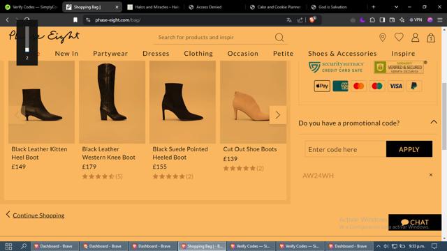Open Black Suede Pointed Heeled Boot title
Viewport: 447px width, 251px height.
pos(180,153)
